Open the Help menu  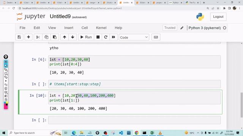point(118,28)
